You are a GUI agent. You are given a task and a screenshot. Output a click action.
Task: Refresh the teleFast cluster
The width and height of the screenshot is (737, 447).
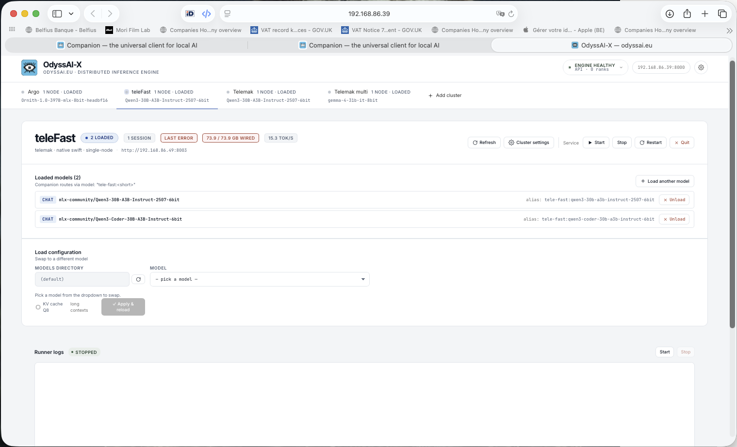tap(484, 143)
